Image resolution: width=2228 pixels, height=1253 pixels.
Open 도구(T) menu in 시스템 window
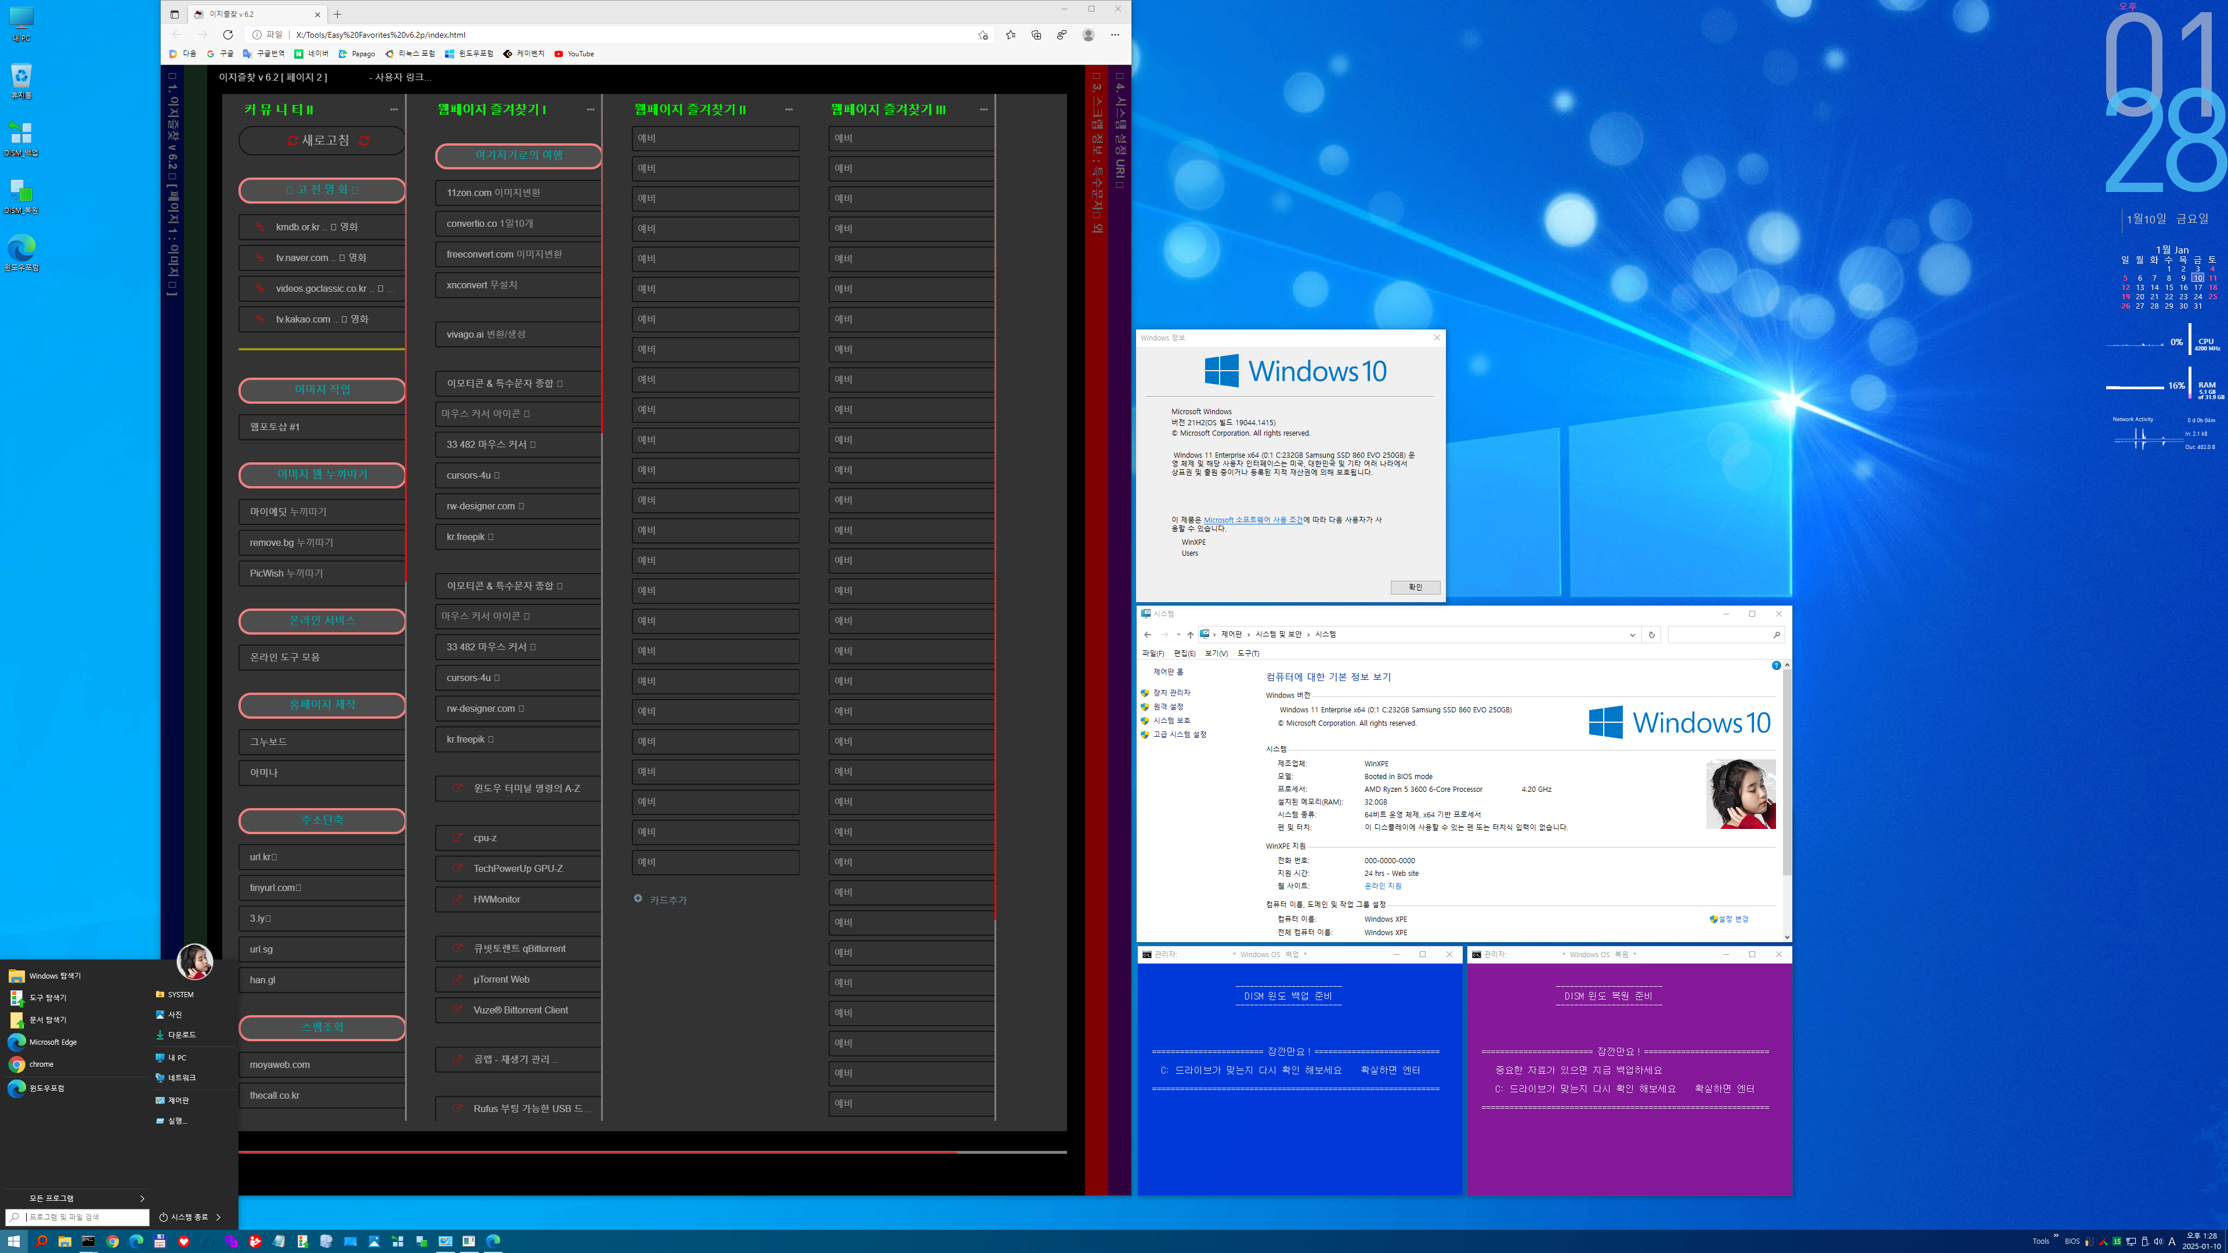tap(1248, 653)
